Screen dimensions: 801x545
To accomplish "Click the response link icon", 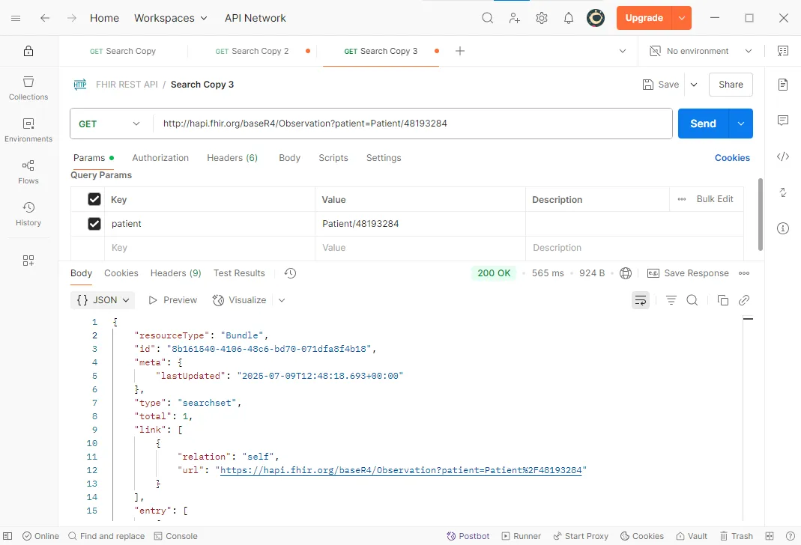I will point(744,300).
